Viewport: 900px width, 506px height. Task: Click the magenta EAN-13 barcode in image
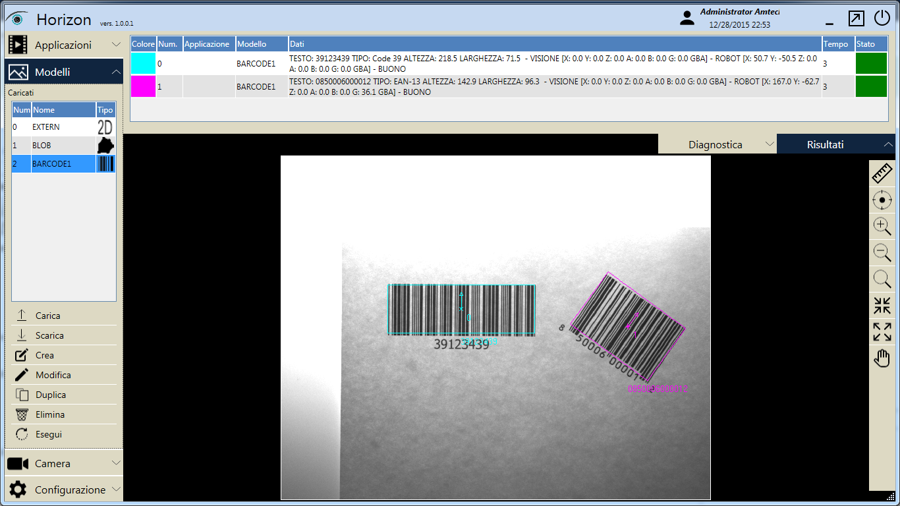click(x=629, y=327)
